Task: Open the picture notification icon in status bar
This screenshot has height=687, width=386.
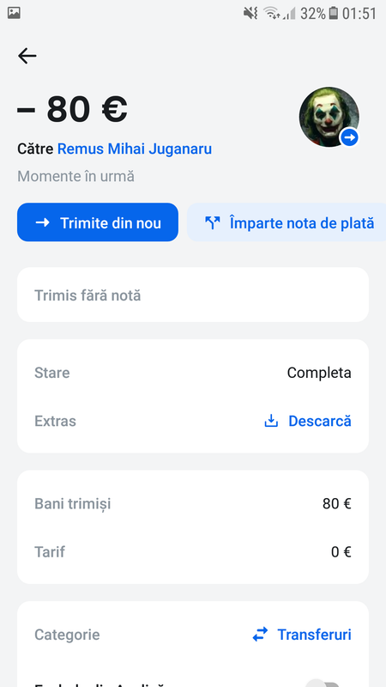Action: tap(14, 13)
